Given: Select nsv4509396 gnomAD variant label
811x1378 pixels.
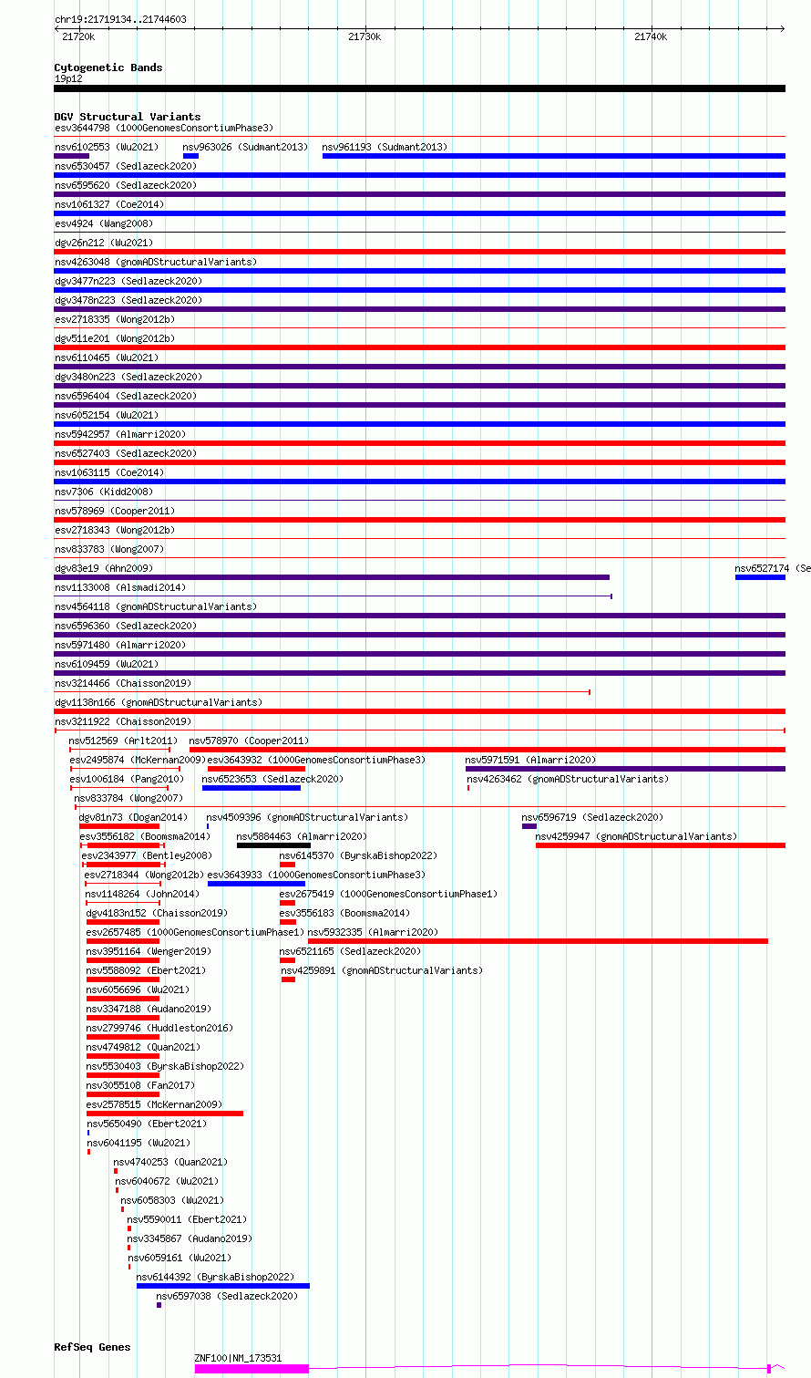Looking at the screenshot, I should pos(307,817).
